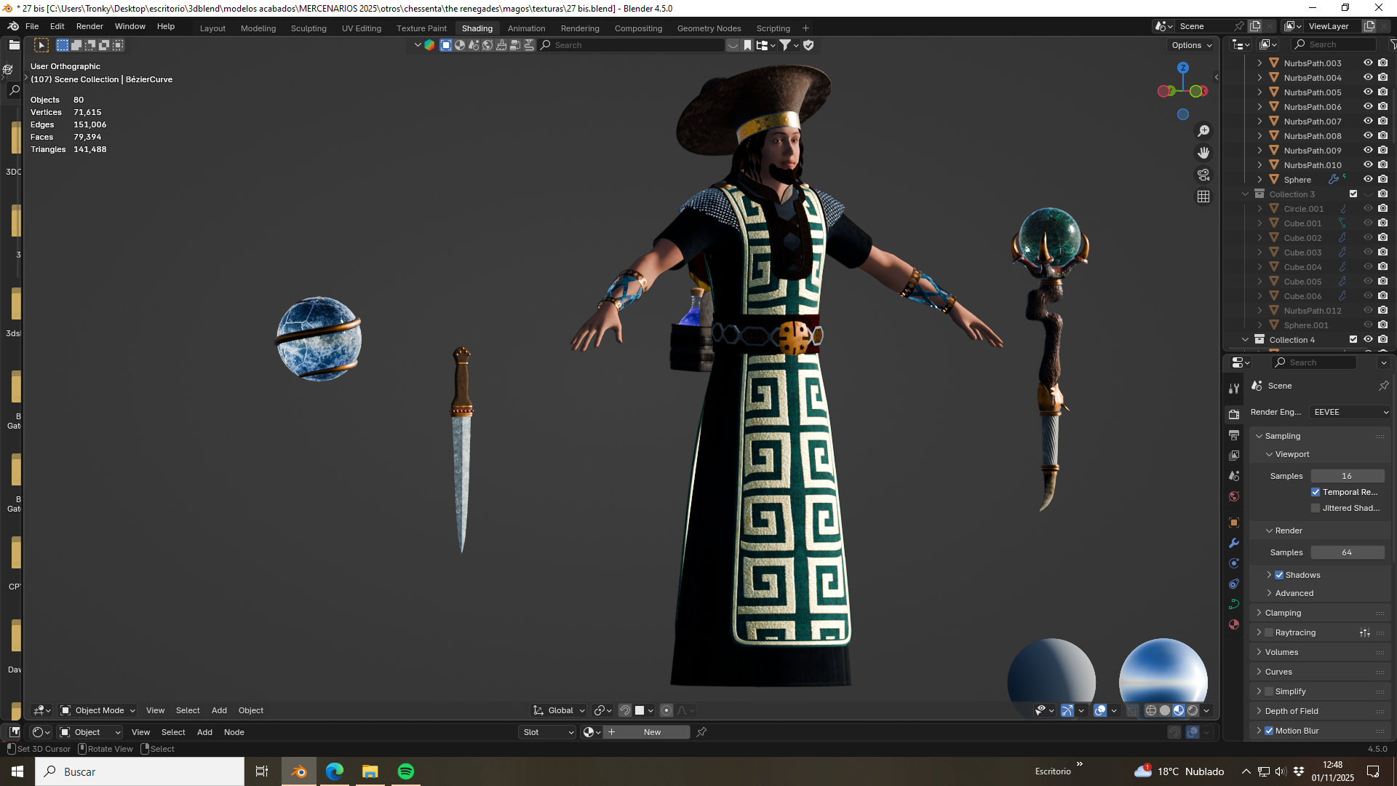Disable the Motion Blur checkbox
1397x786 pixels.
coord(1269,731)
